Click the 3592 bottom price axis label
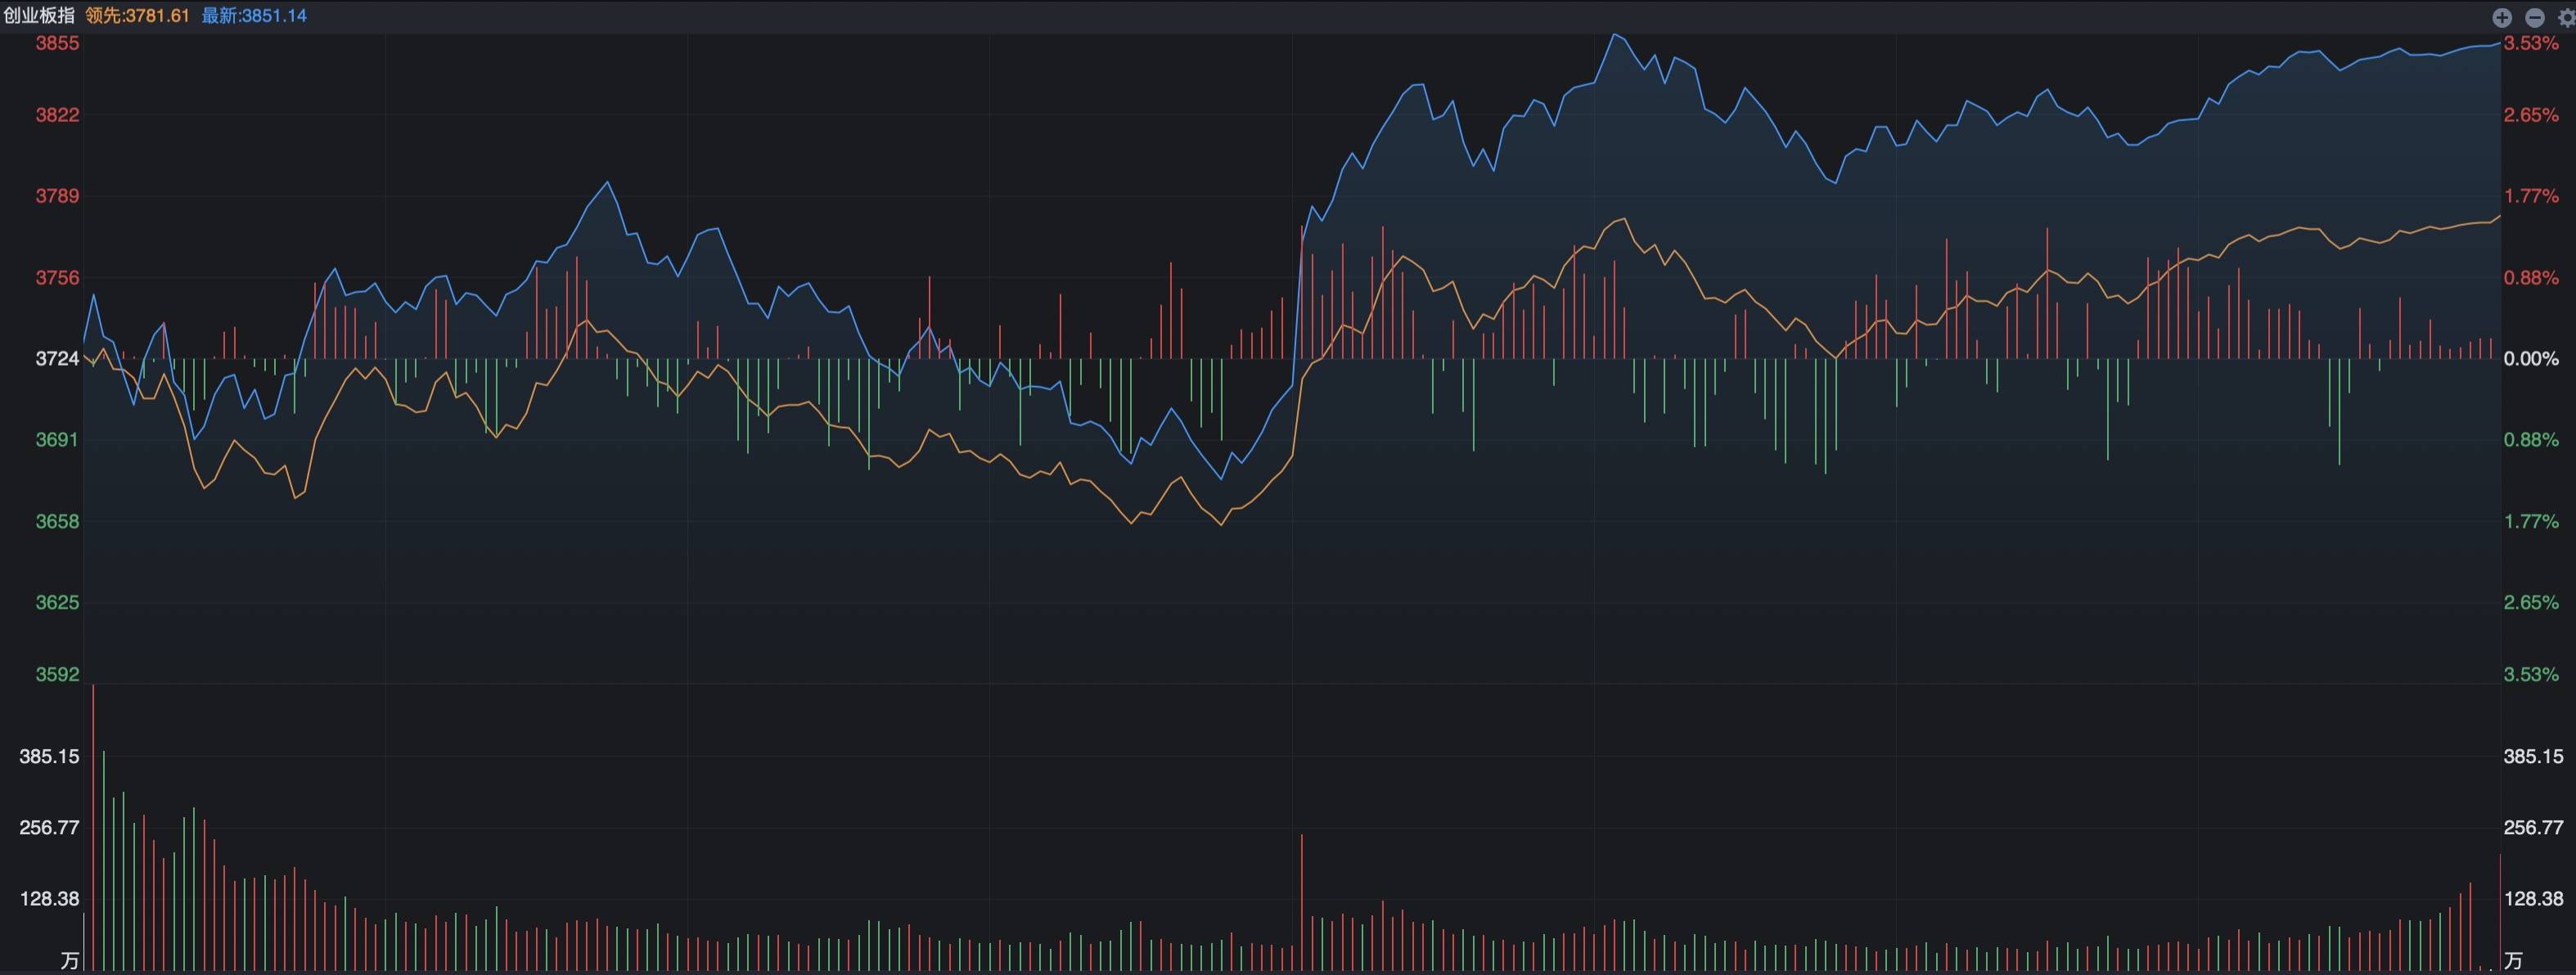Viewport: 2576px width, 975px height. tap(57, 674)
